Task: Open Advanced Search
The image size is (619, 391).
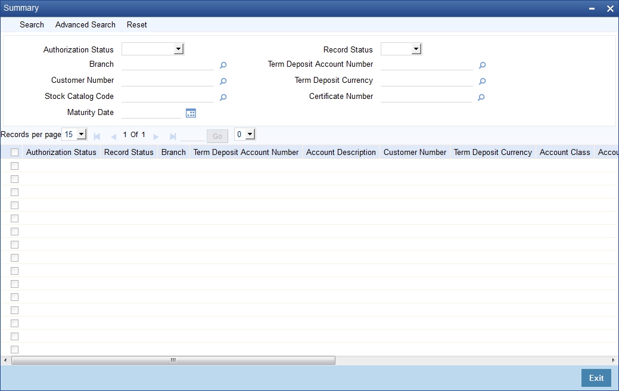Action: point(85,24)
